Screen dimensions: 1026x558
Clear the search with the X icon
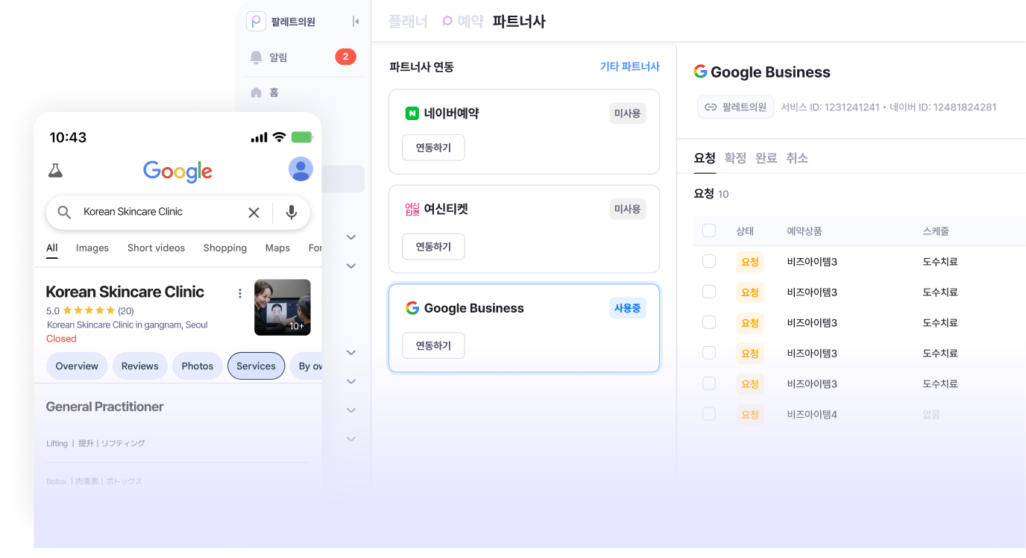coord(254,213)
